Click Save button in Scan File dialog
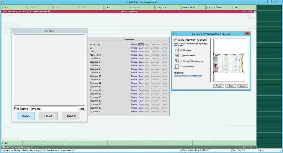This screenshot has height=153, width=283. coord(48,116)
